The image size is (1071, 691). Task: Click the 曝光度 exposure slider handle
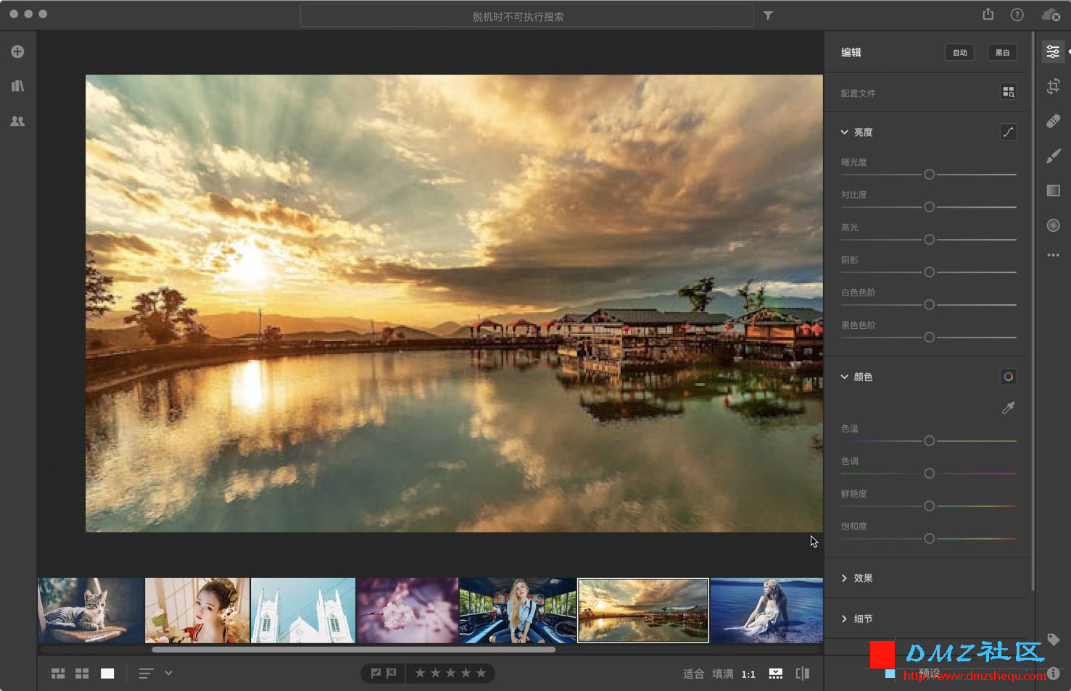tap(929, 175)
